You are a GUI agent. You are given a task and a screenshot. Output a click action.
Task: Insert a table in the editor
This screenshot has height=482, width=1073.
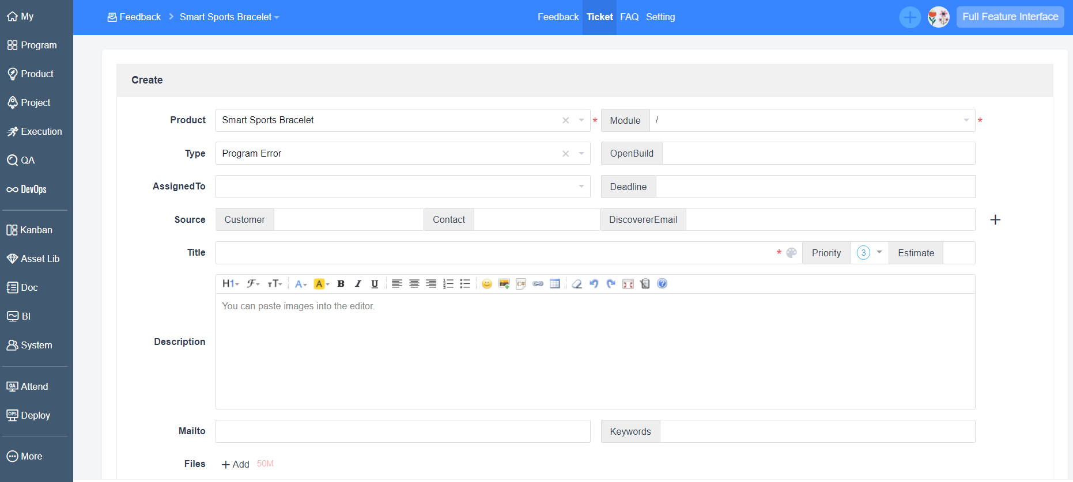[x=555, y=283]
